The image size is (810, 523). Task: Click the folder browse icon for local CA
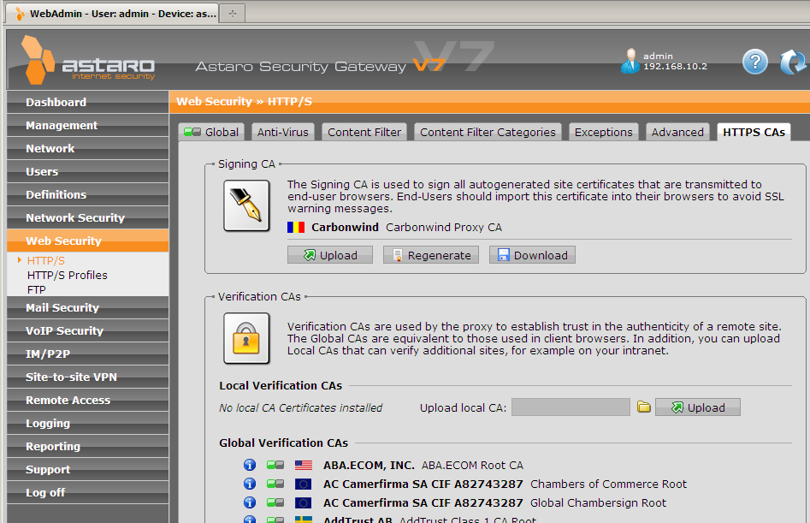pos(644,407)
